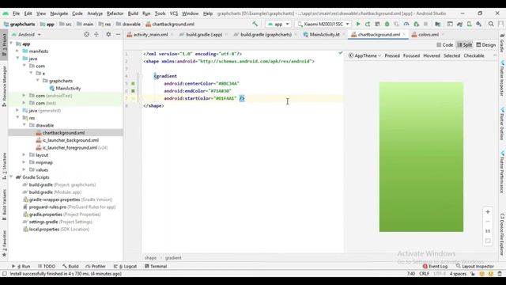This screenshot has width=506, height=285.
Task: Open the Android project view dropdown
Action: tap(26, 34)
